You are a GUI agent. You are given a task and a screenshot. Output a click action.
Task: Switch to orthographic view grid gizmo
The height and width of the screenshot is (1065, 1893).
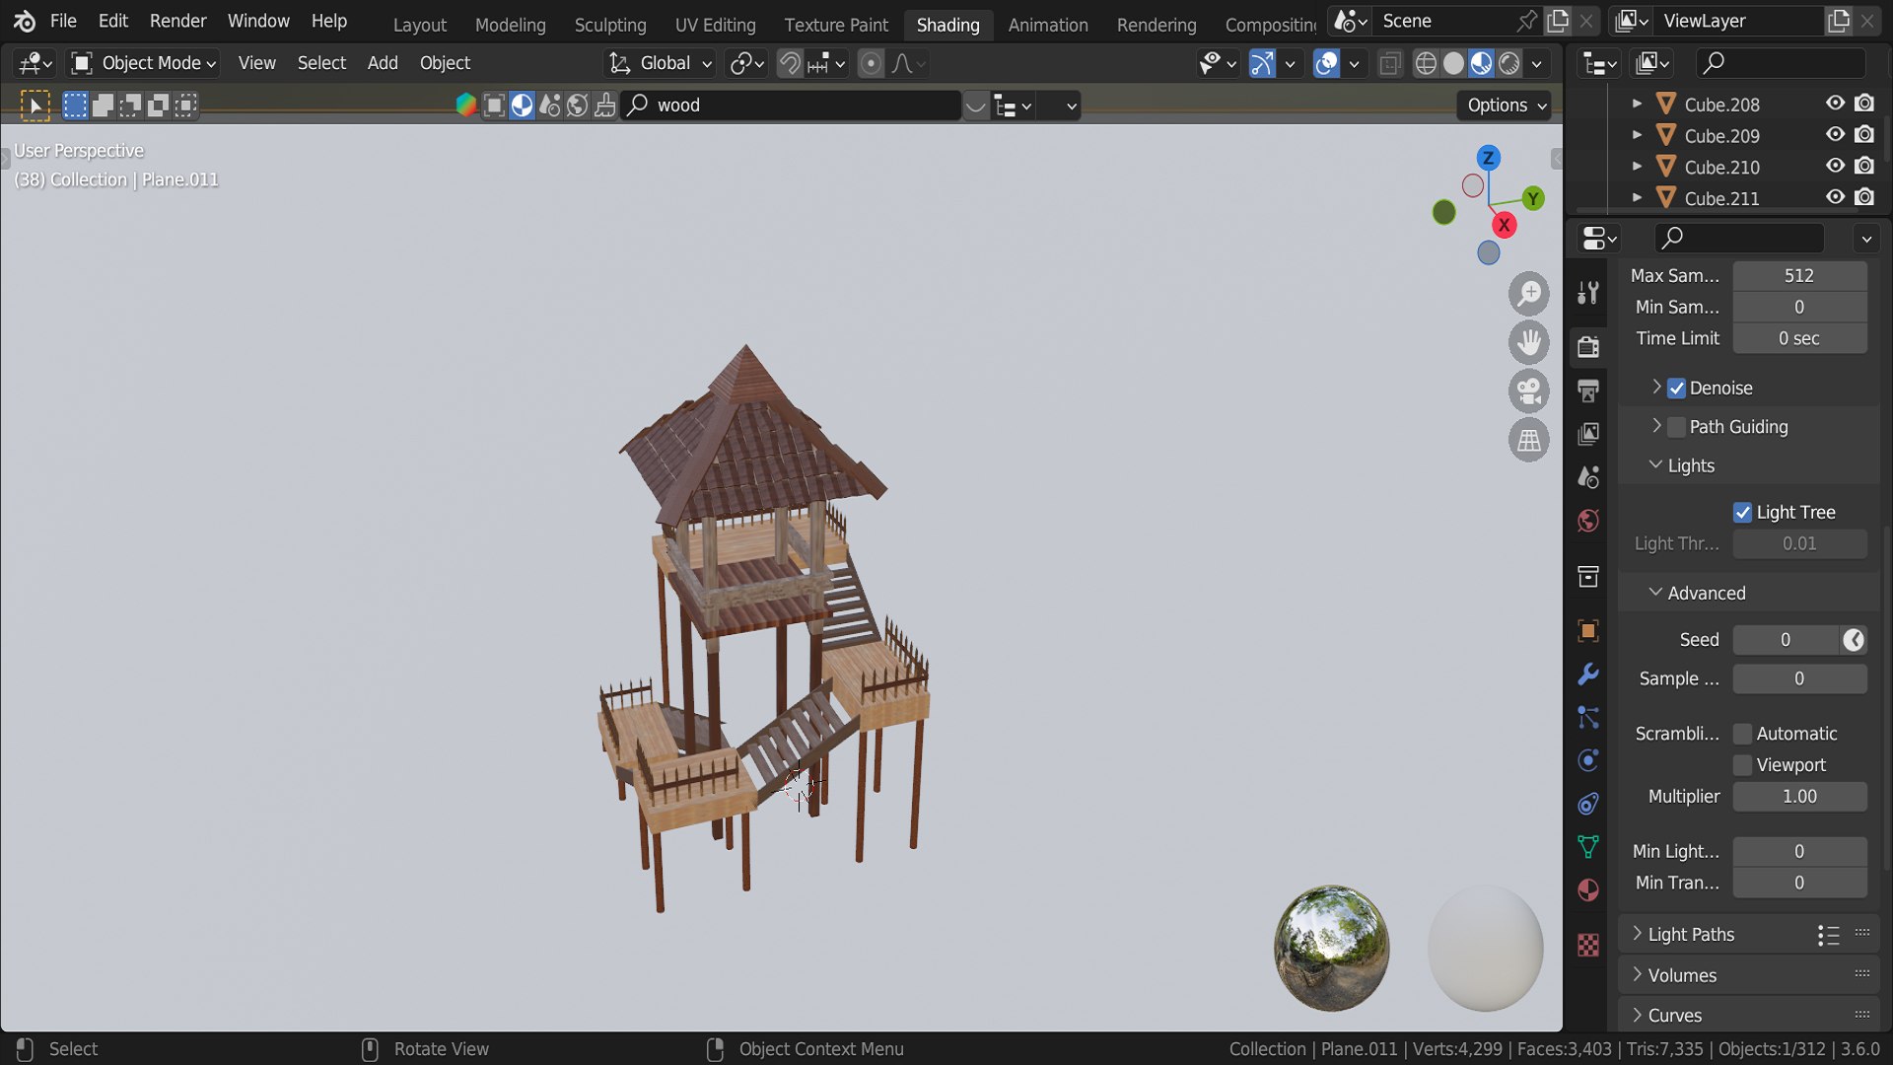[1529, 440]
